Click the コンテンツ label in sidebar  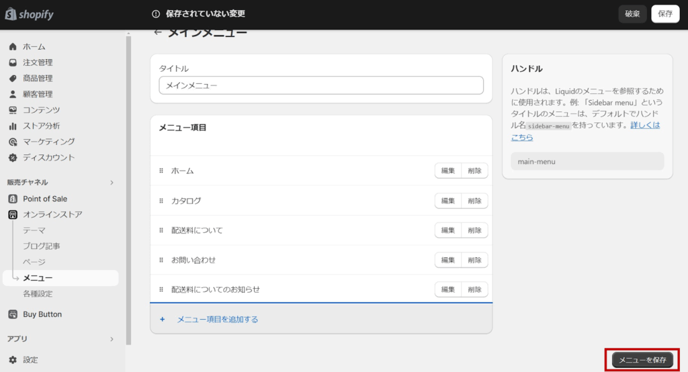(x=41, y=109)
